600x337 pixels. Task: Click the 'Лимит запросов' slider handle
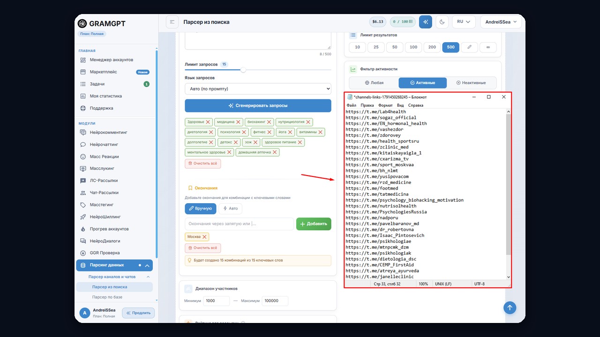coord(243,70)
